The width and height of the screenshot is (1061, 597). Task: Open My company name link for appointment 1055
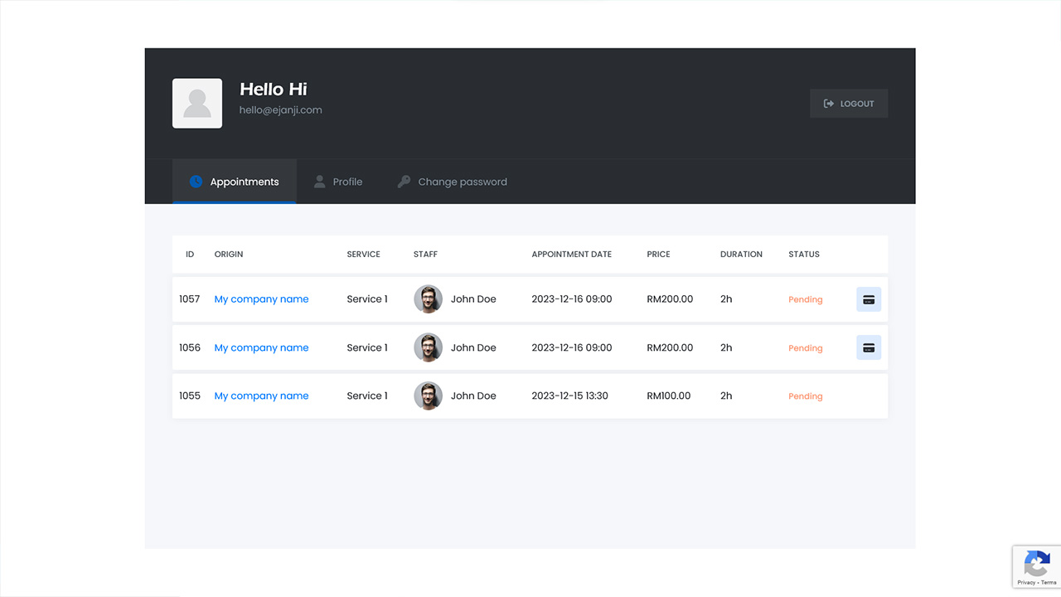coord(261,396)
